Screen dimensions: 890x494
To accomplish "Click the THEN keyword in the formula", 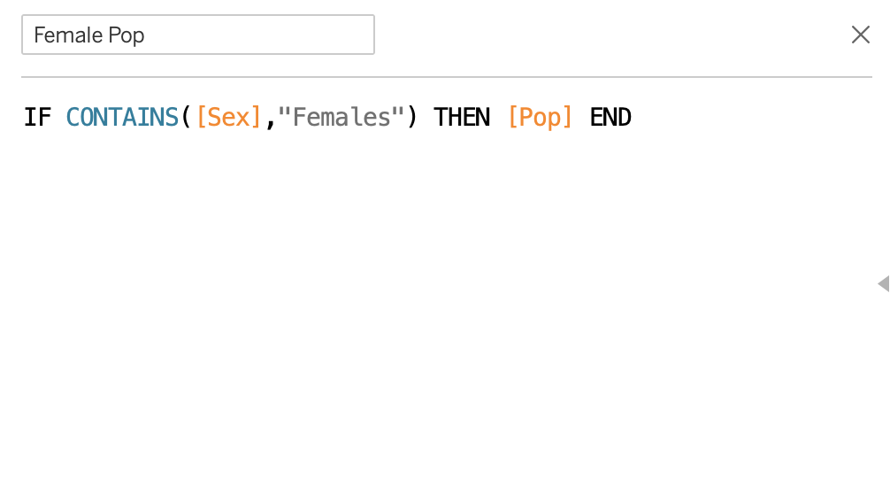I will coord(462,117).
